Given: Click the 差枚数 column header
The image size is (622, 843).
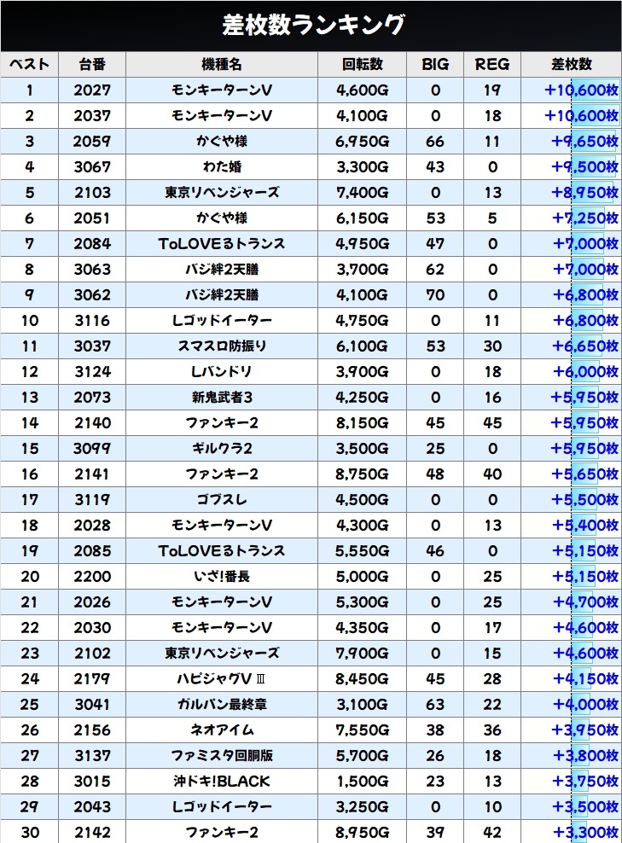Looking at the screenshot, I should 571,65.
